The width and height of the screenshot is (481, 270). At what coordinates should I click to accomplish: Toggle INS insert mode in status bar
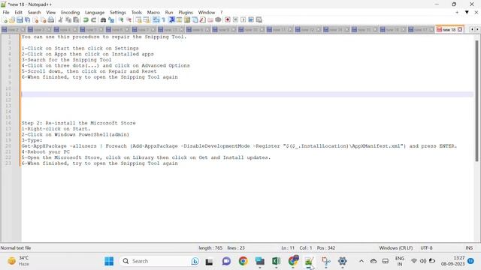(469, 248)
